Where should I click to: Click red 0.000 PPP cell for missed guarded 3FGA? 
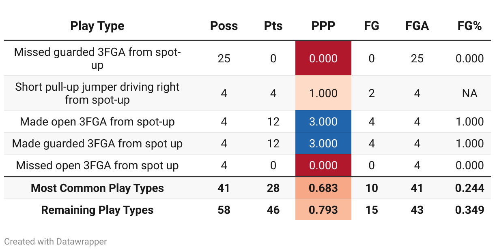(x=323, y=58)
